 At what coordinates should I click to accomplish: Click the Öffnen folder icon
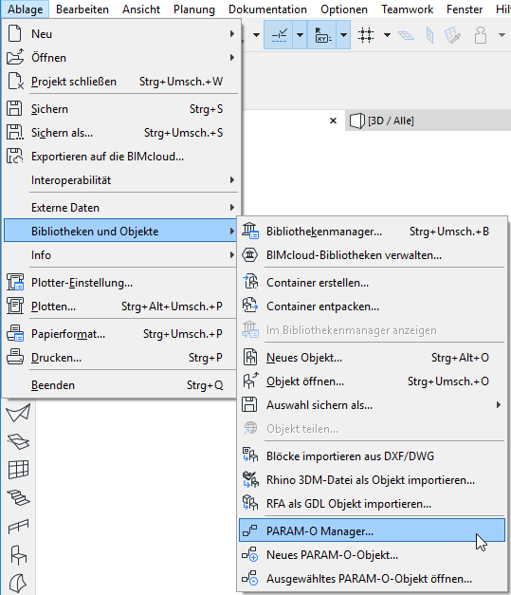coord(15,57)
